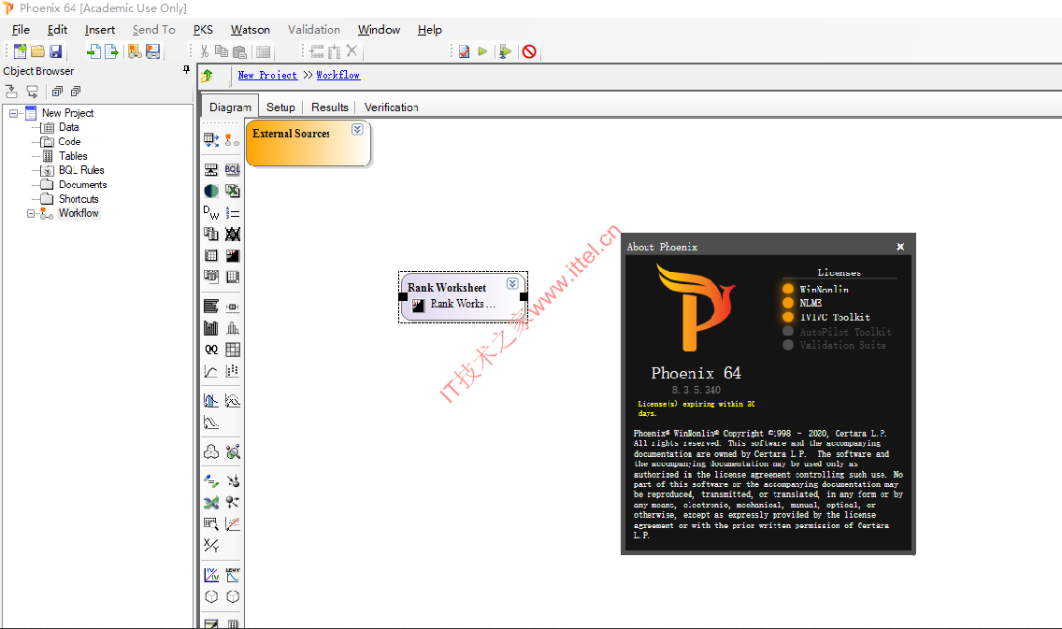Click the numbered list tool icon
The height and width of the screenshot is (629, 1062).
[232, 212]
